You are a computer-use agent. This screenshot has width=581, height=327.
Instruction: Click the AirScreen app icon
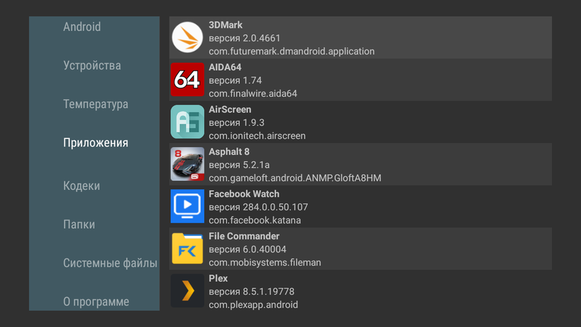pyautogui.click(x=187, y=122)
